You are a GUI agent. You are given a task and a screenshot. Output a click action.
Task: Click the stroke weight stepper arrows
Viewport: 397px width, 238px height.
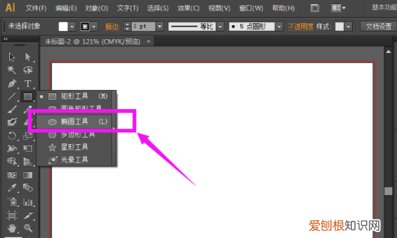(x=127, y=26)
